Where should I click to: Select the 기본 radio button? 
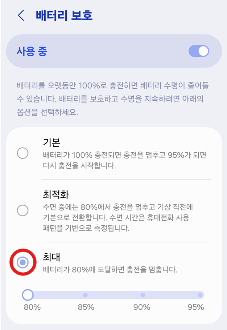(22, 154)
